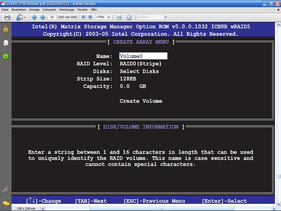
Task: Open the Datei menu
Action: pos(5,10)
